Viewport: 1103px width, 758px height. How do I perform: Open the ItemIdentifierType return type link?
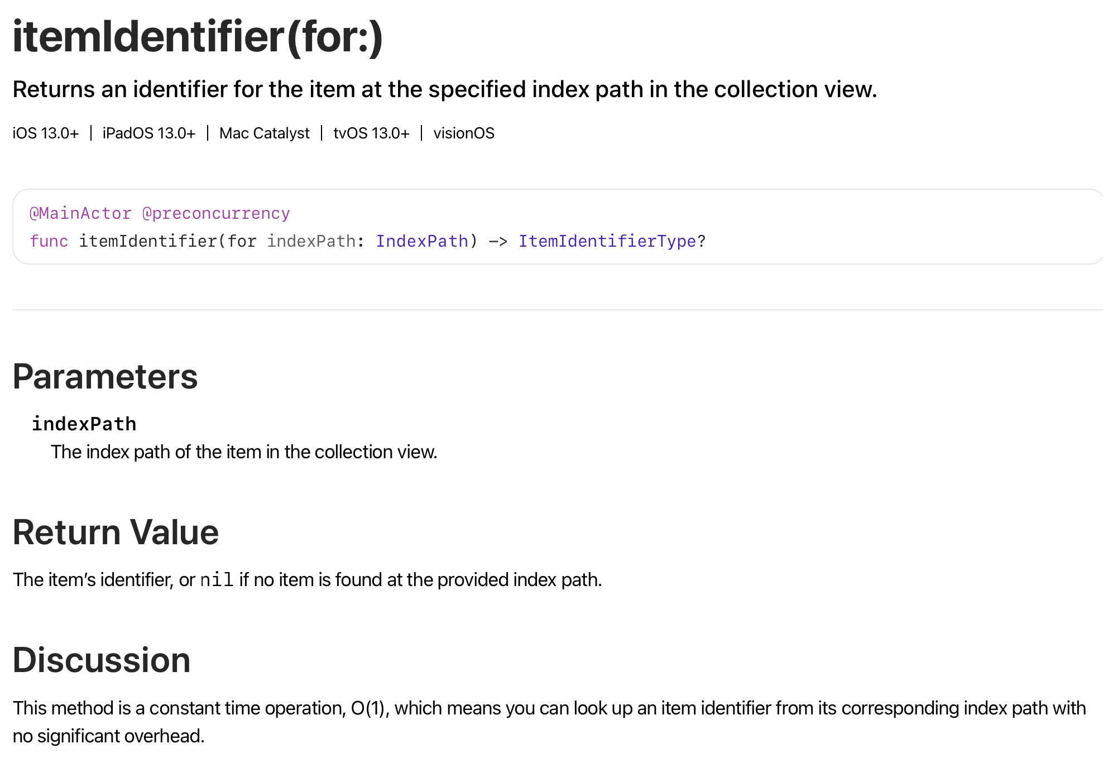coord(607,241)
